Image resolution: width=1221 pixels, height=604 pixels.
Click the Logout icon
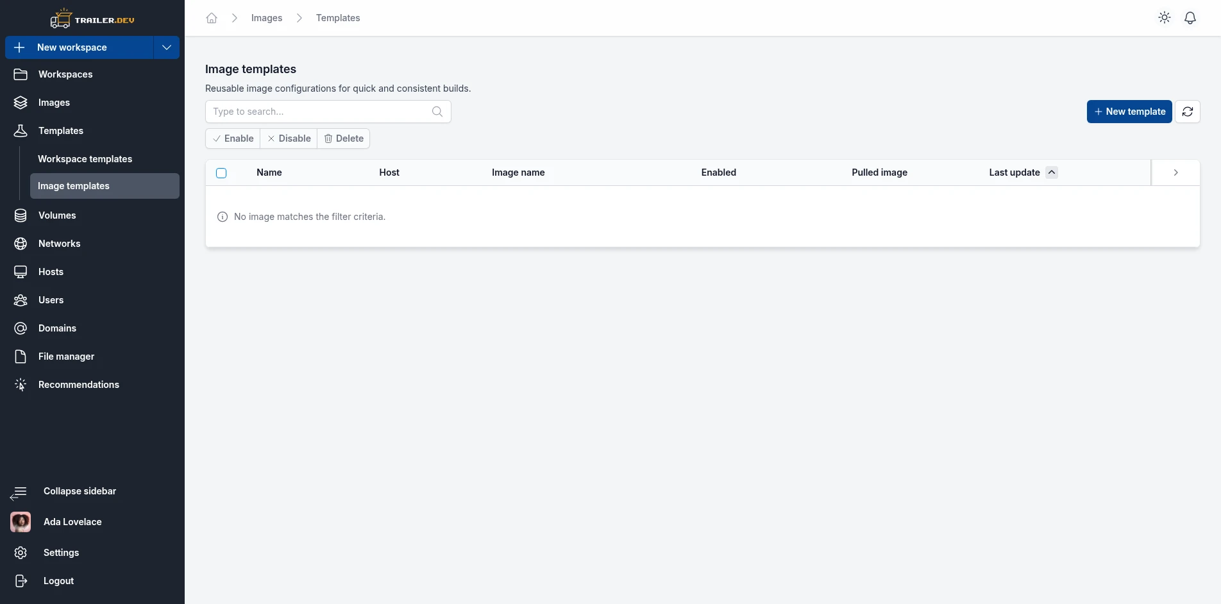[21, 581]
